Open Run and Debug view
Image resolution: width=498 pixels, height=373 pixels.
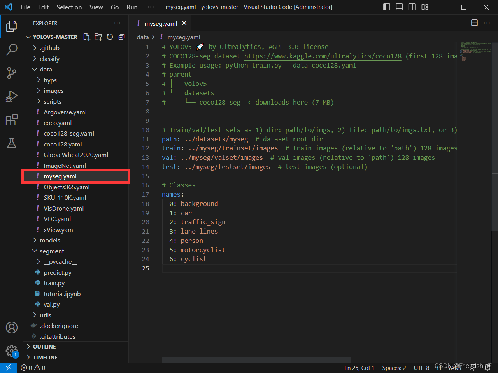(x=12, y=96)
